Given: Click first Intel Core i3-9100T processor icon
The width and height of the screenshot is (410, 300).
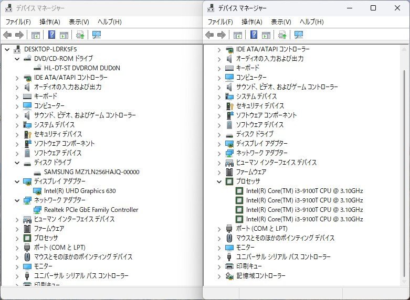Looking at the screenshot, I should [239, 191].
